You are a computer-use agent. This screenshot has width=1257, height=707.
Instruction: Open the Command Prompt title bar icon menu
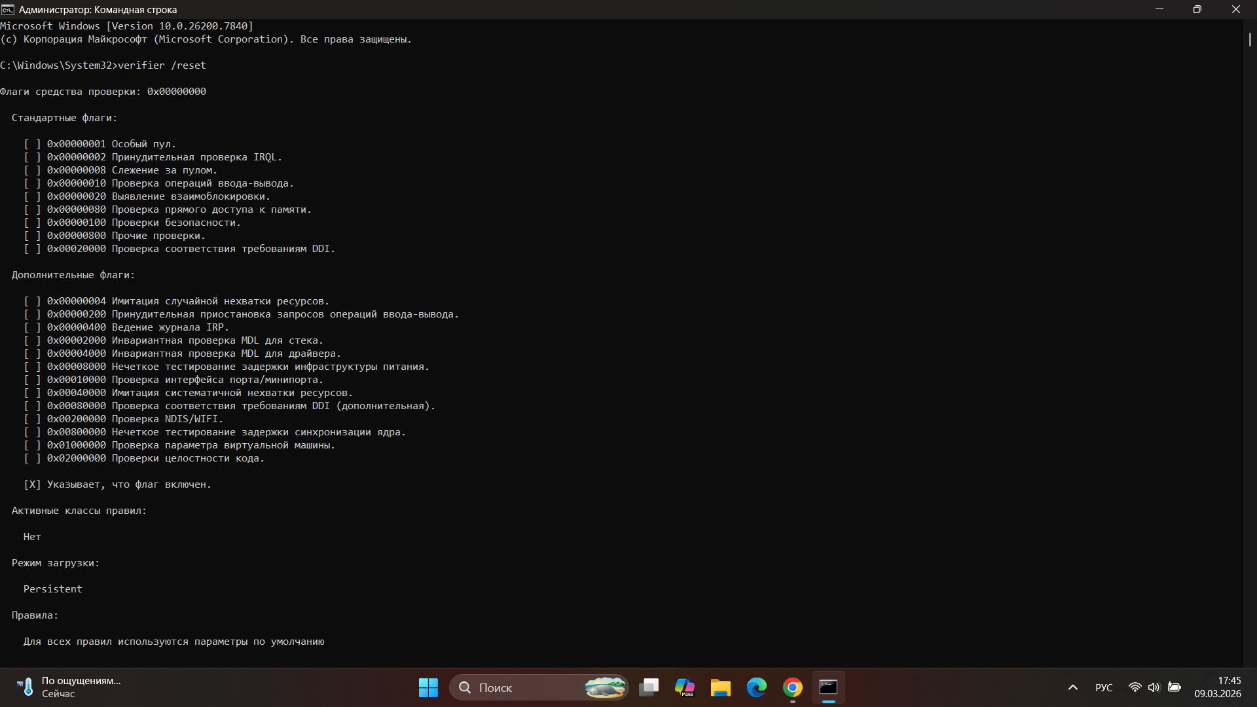[7, 9]
